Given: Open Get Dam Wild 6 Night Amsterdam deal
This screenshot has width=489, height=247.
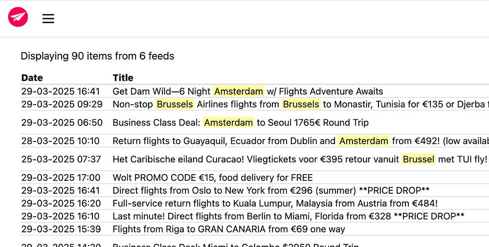Looking at the screenshot, I should click(247, 91).
